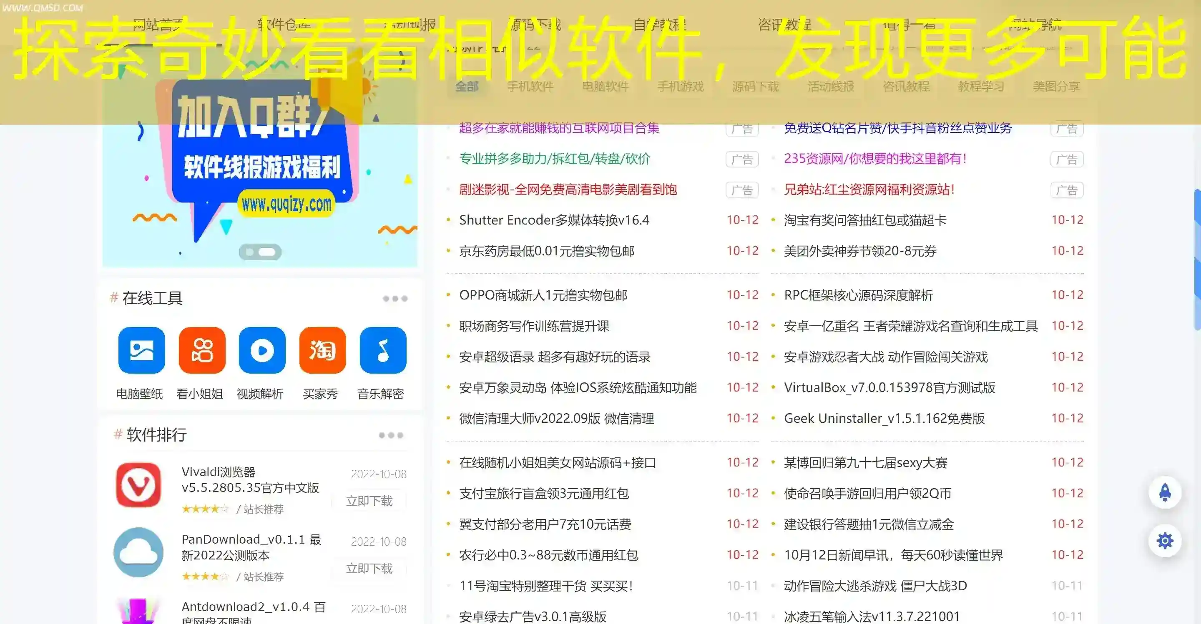Open OPPO商城新人1元撸实物包邮 post
This screenshot has width=1201, height=624.
click(543, 295)
